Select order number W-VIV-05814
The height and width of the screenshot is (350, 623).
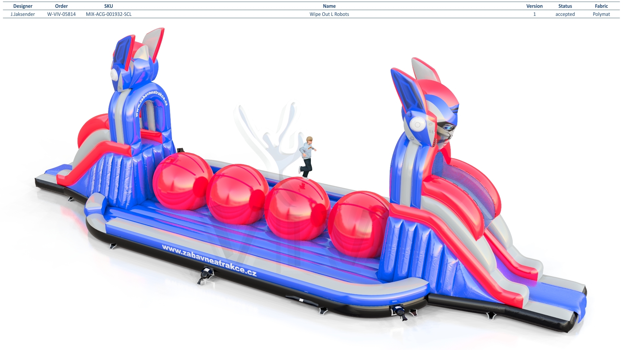pyautogui.click(x=61, y=14)
